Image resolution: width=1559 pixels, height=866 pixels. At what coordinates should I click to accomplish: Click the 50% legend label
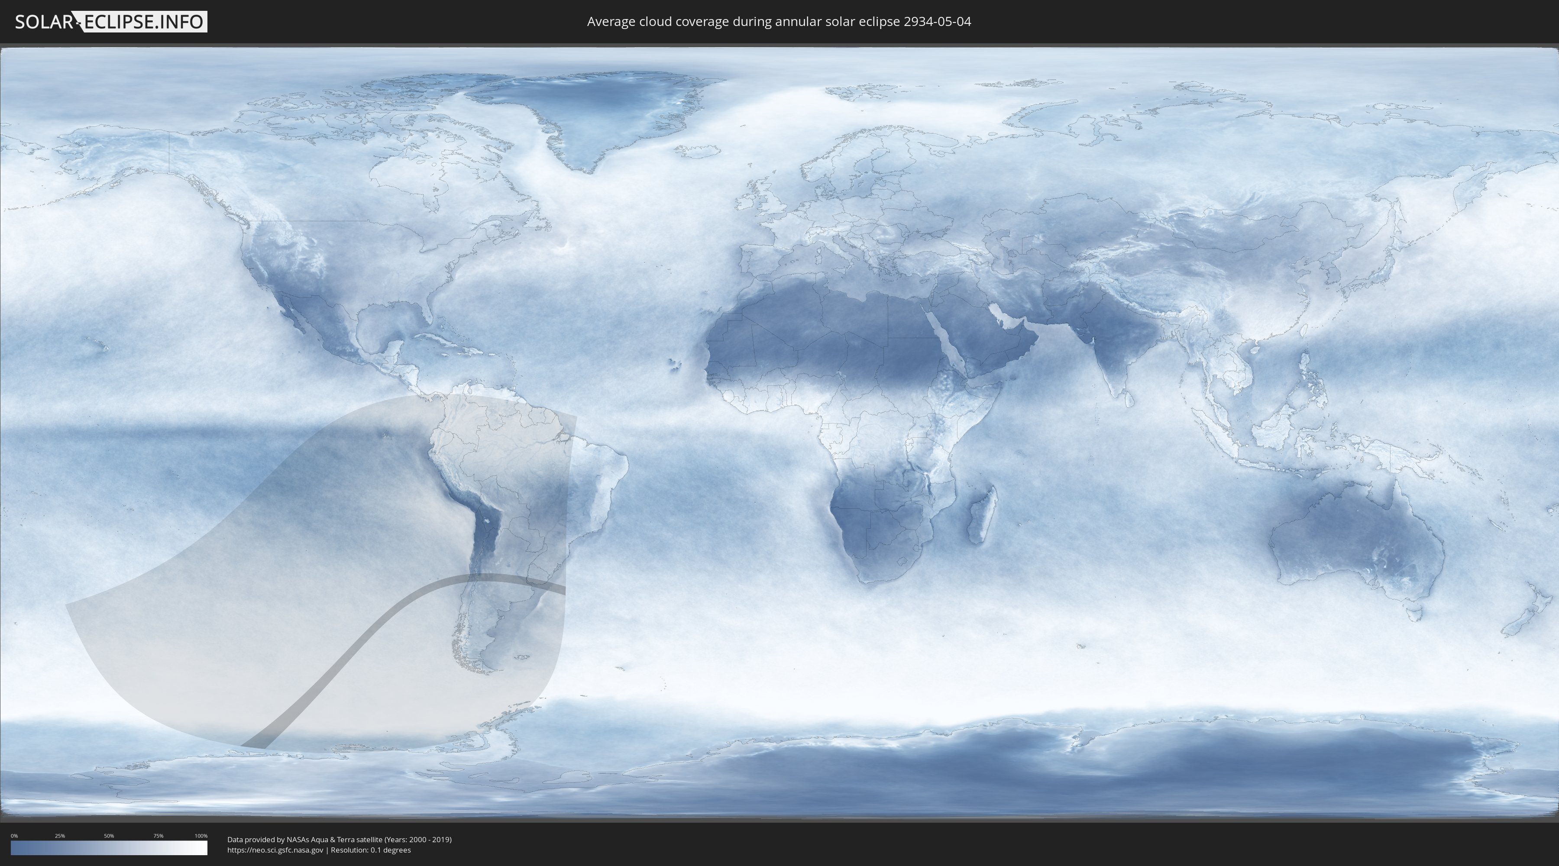[x=109, y=836]
